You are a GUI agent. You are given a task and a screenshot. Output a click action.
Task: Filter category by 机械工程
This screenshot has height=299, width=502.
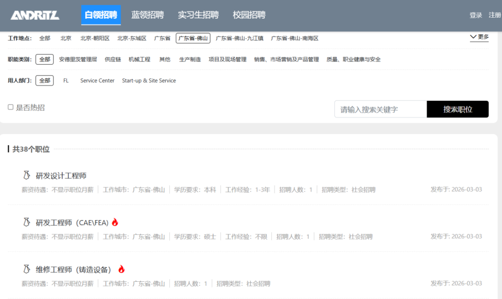[140, 59]
